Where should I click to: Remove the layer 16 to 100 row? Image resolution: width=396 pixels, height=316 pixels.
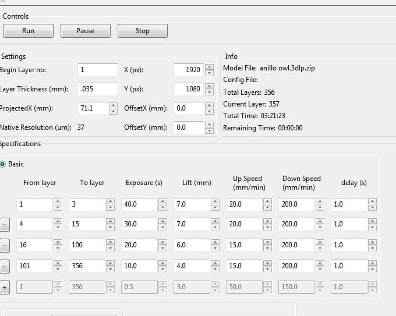pyautogui.click(x=5, y=246)
